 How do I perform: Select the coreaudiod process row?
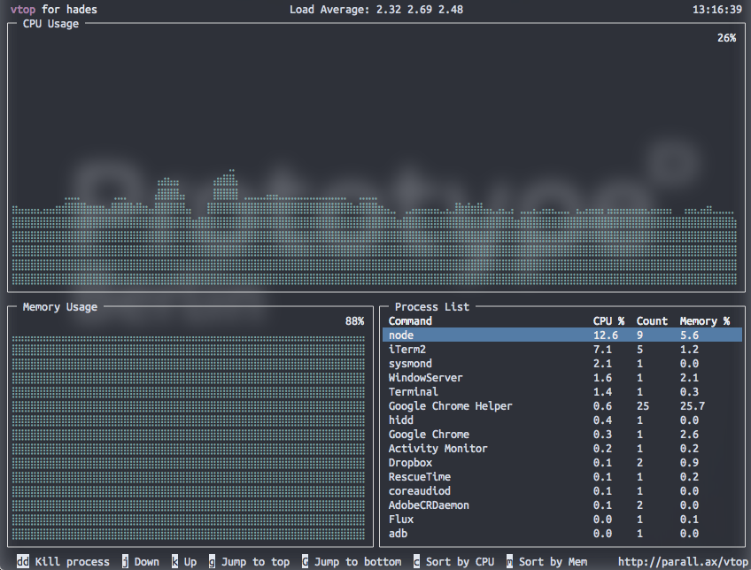coord(562,491)
